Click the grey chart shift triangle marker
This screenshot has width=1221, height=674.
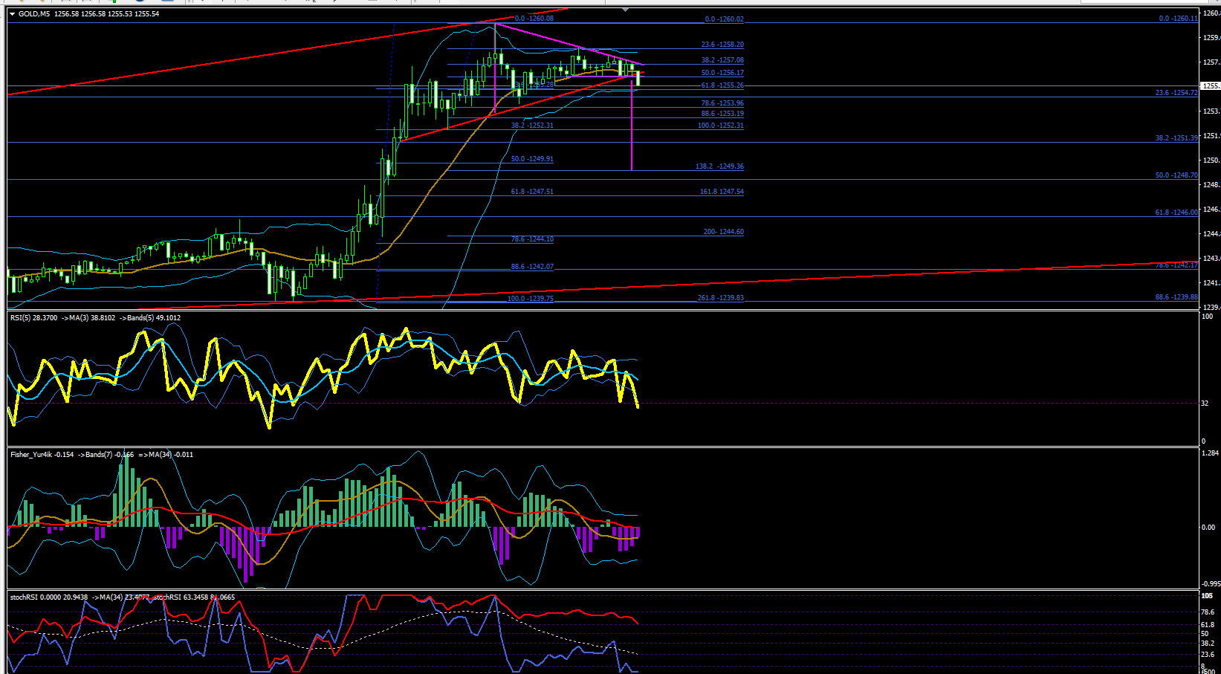tap(625, 10)
